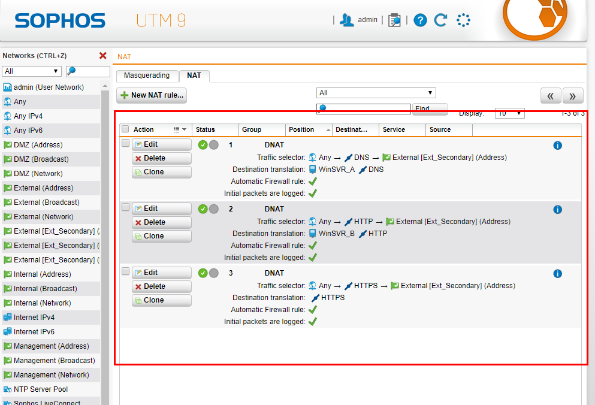The width and height of the screenshot is (595, 405).
Task: Open the NAT rule type All dropdown
Action: [x=376, y=93]
